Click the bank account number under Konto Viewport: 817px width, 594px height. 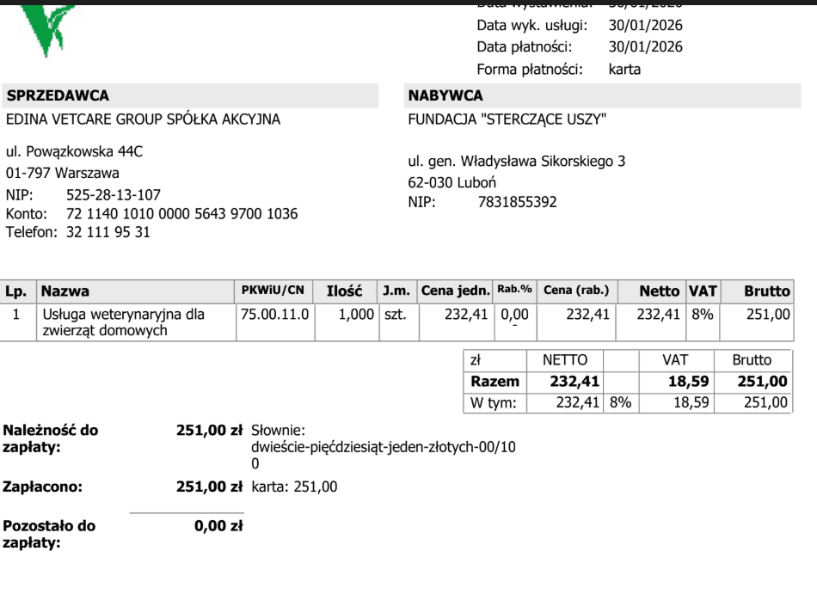click(x=181, y=213)
